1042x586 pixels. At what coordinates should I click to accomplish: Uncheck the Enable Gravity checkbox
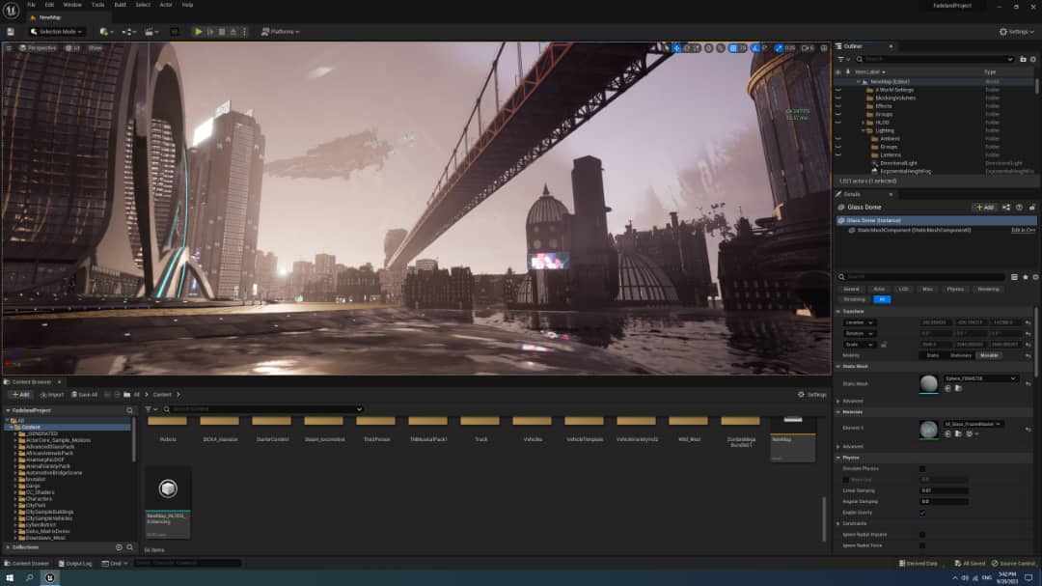point(922,513)
